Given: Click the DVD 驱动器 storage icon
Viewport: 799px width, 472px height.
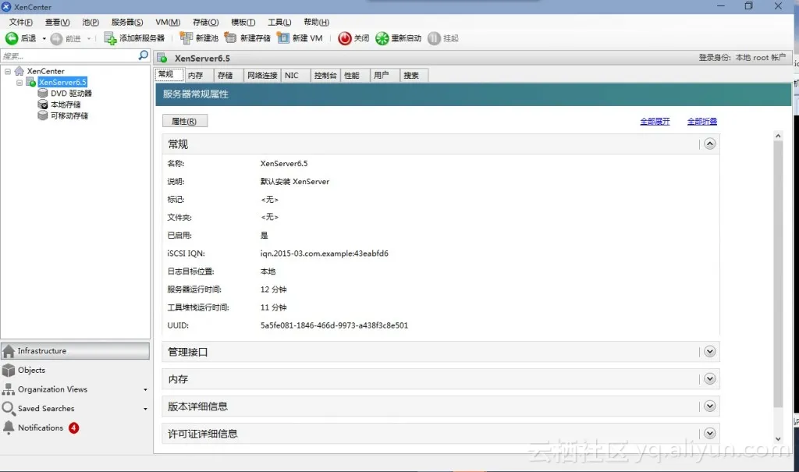Looking at the screenshot, I should pyautogui.click(x=43, y=94).
